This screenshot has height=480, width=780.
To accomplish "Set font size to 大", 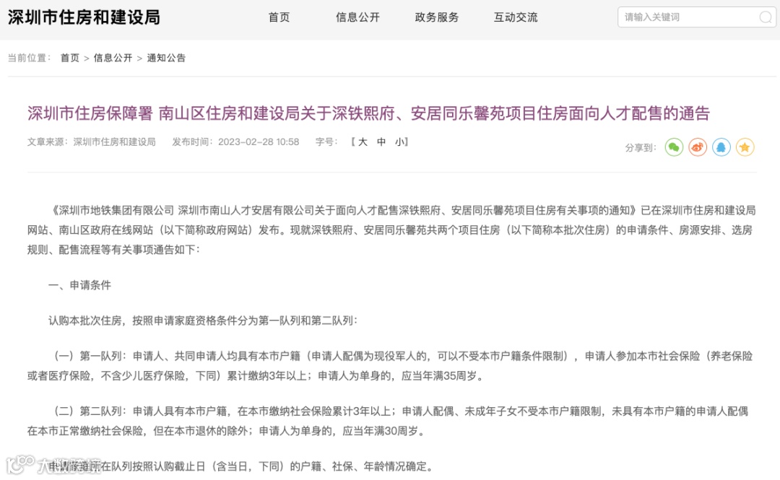I will pyautogui.click(x=363, y=142).
